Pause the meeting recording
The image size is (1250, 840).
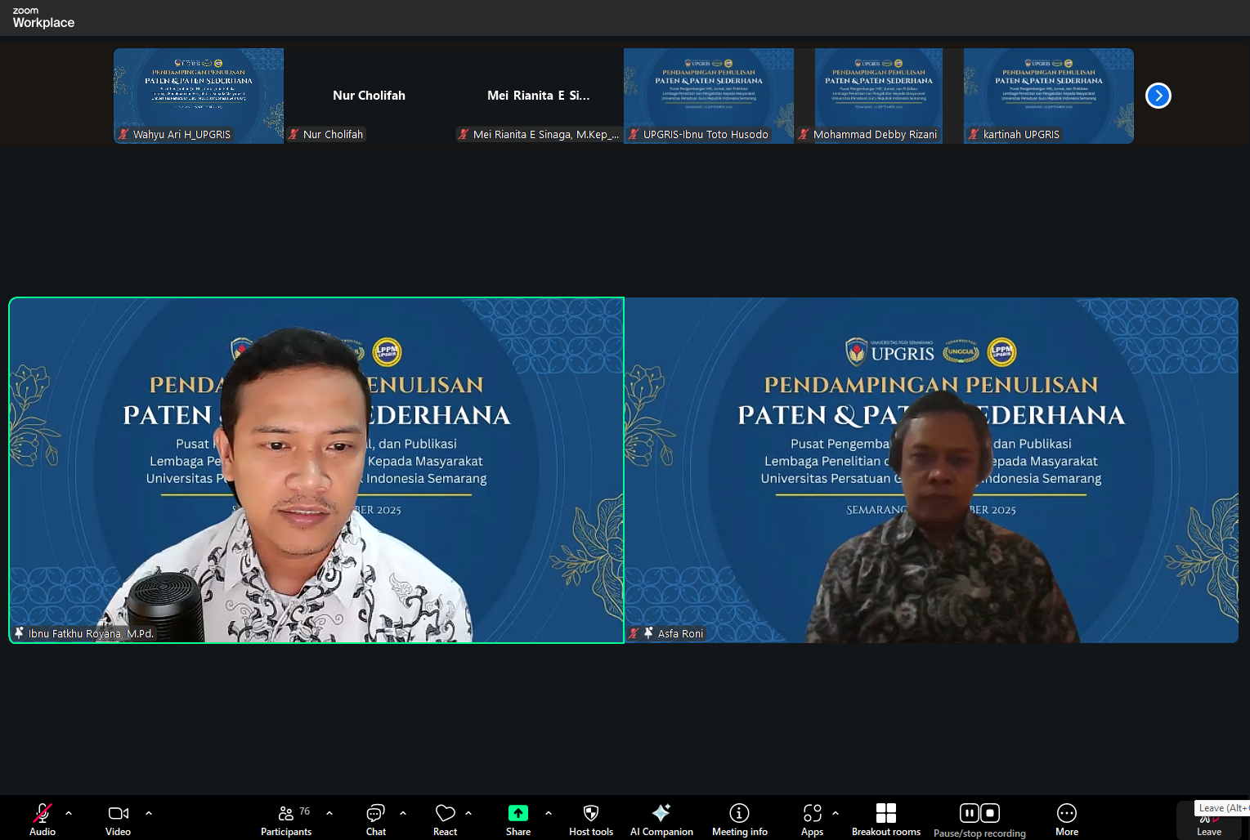tap(969, 813)
